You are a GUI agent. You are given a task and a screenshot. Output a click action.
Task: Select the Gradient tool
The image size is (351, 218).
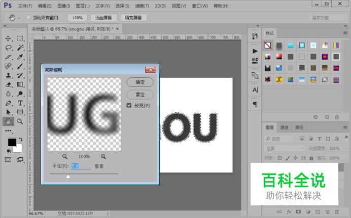(20, 84)
